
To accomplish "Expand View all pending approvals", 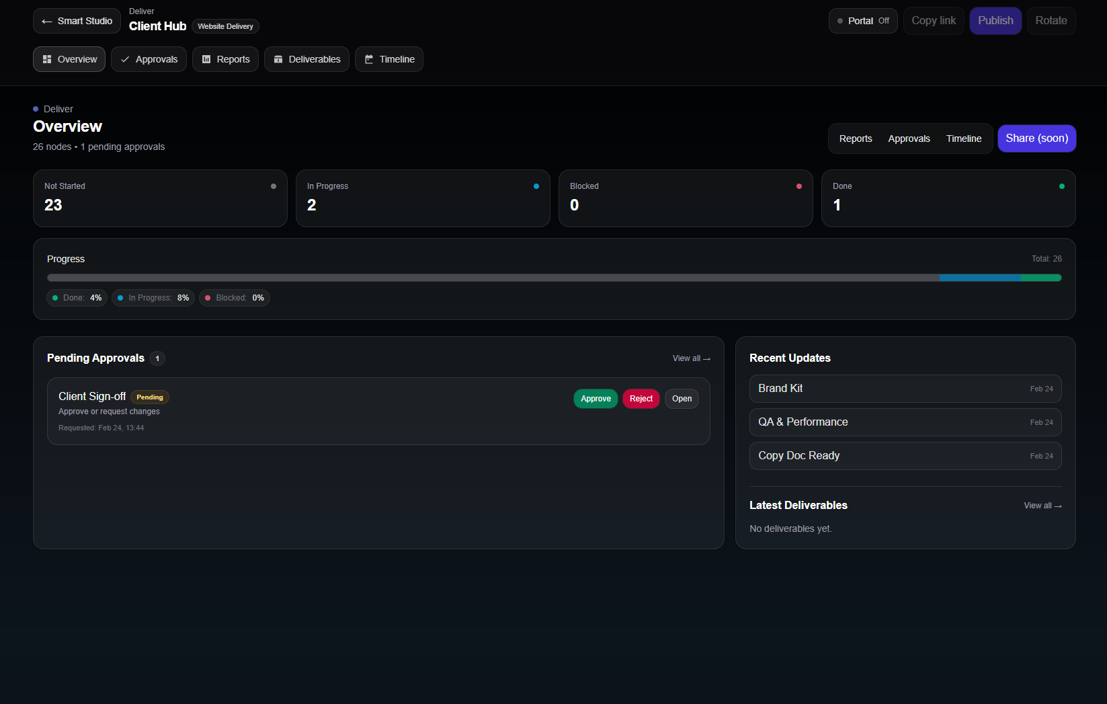I will pyautogui.click(x=691, y=358).
